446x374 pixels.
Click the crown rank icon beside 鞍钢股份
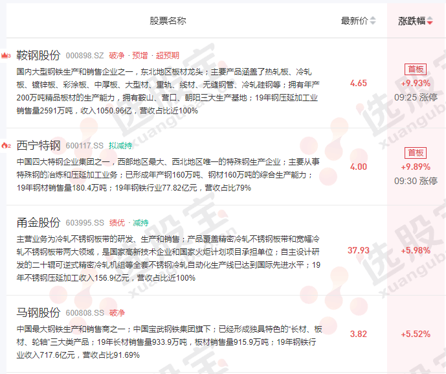point(6,55)
